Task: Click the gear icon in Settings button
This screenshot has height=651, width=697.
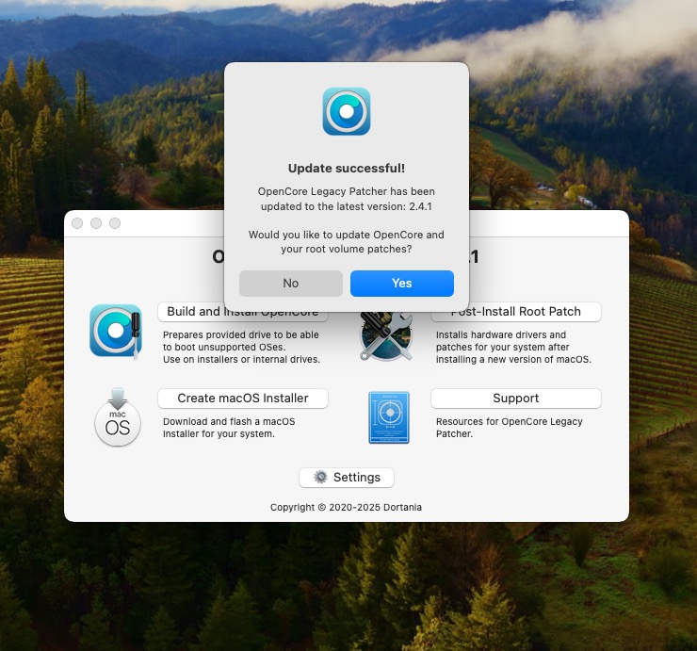Action: tap(320, 478)
